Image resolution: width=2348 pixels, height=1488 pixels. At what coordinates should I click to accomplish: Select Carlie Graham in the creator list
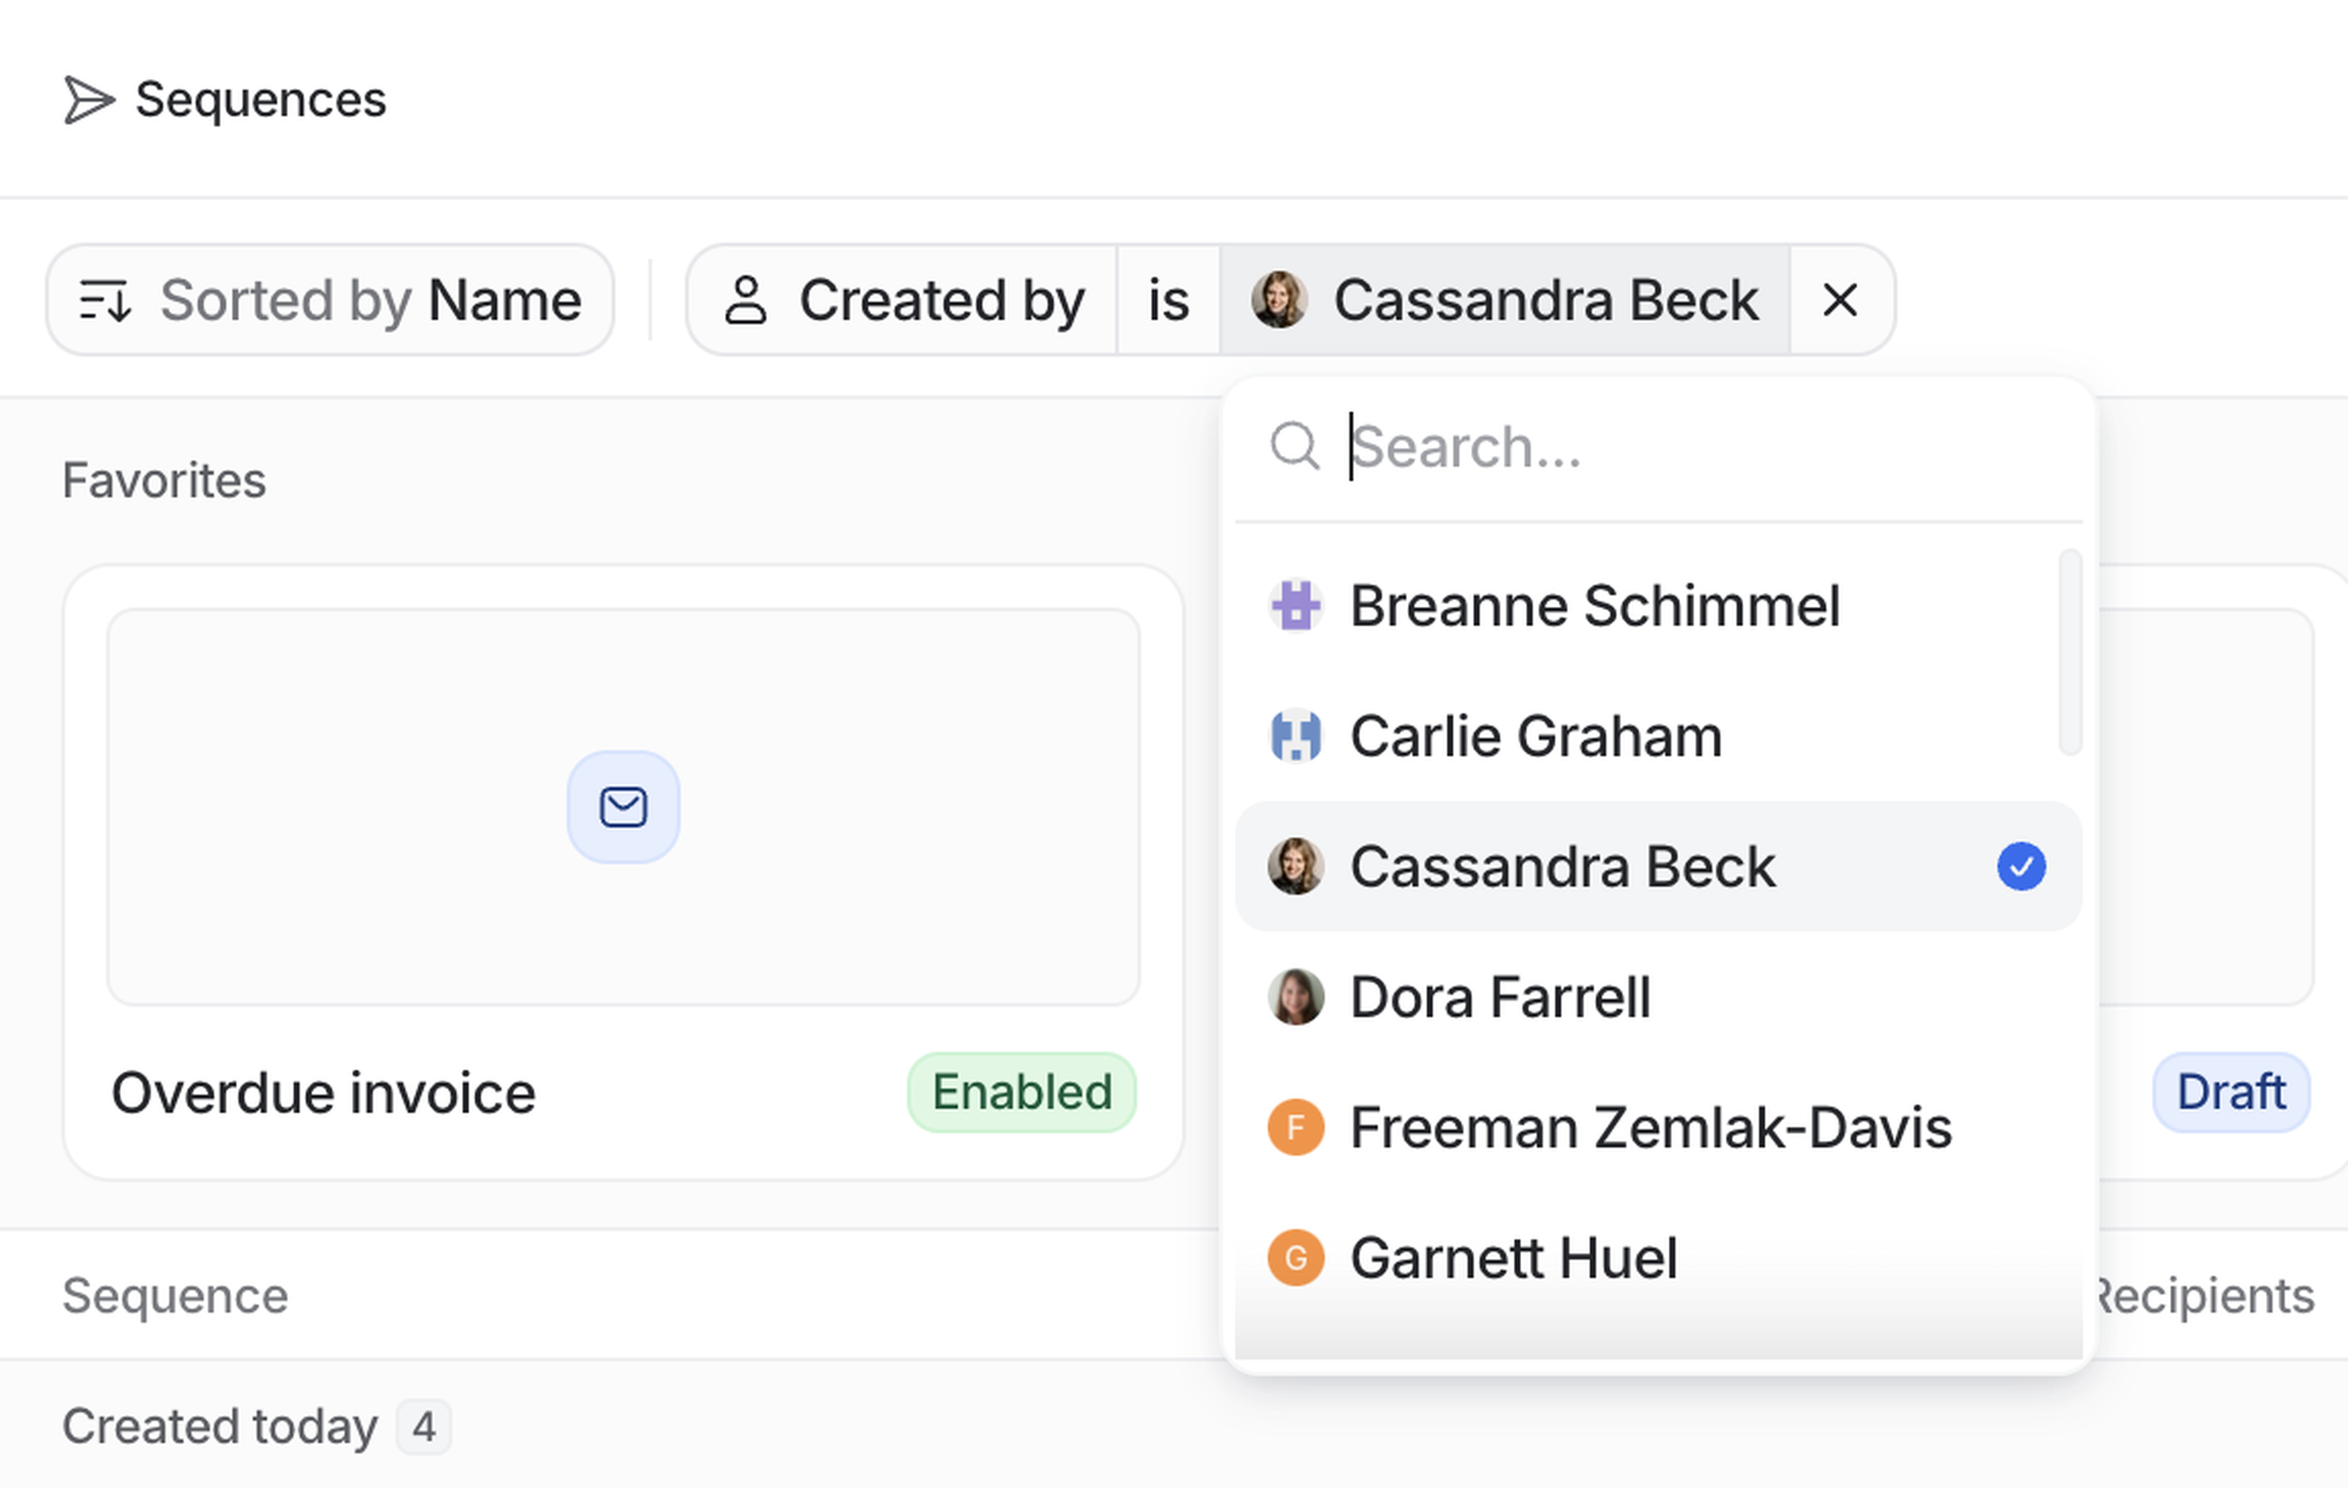(1536, 736)
